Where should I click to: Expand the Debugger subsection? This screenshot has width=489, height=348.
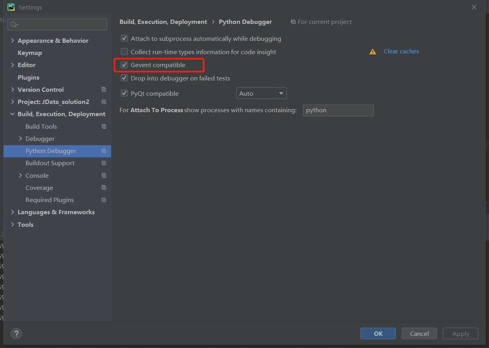tap(20, 138)
